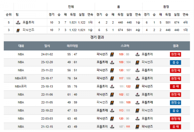The width and height of the screenshot is (194, 132).
Task: Click the blue 홈승 badge for 22-10-22
Action: click(x=176, y=111)
